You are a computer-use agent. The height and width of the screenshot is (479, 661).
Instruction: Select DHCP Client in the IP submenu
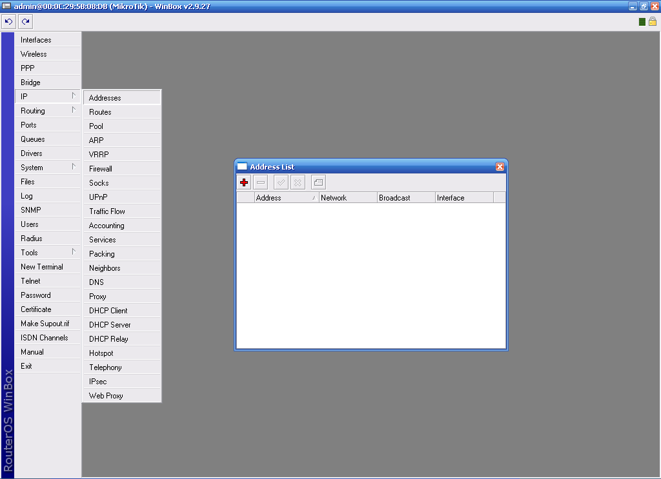point(122,311)
